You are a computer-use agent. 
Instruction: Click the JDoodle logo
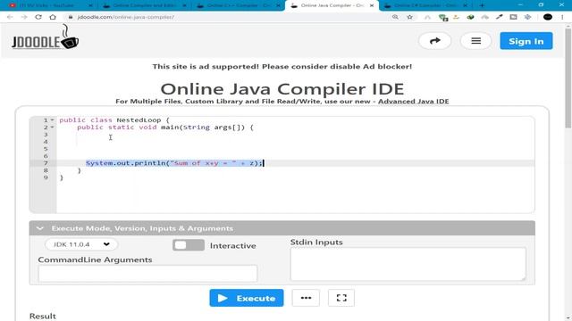click(x=45, y=37)
